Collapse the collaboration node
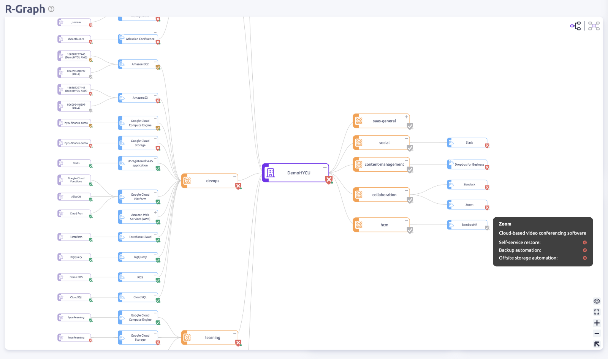 (407, 190)
